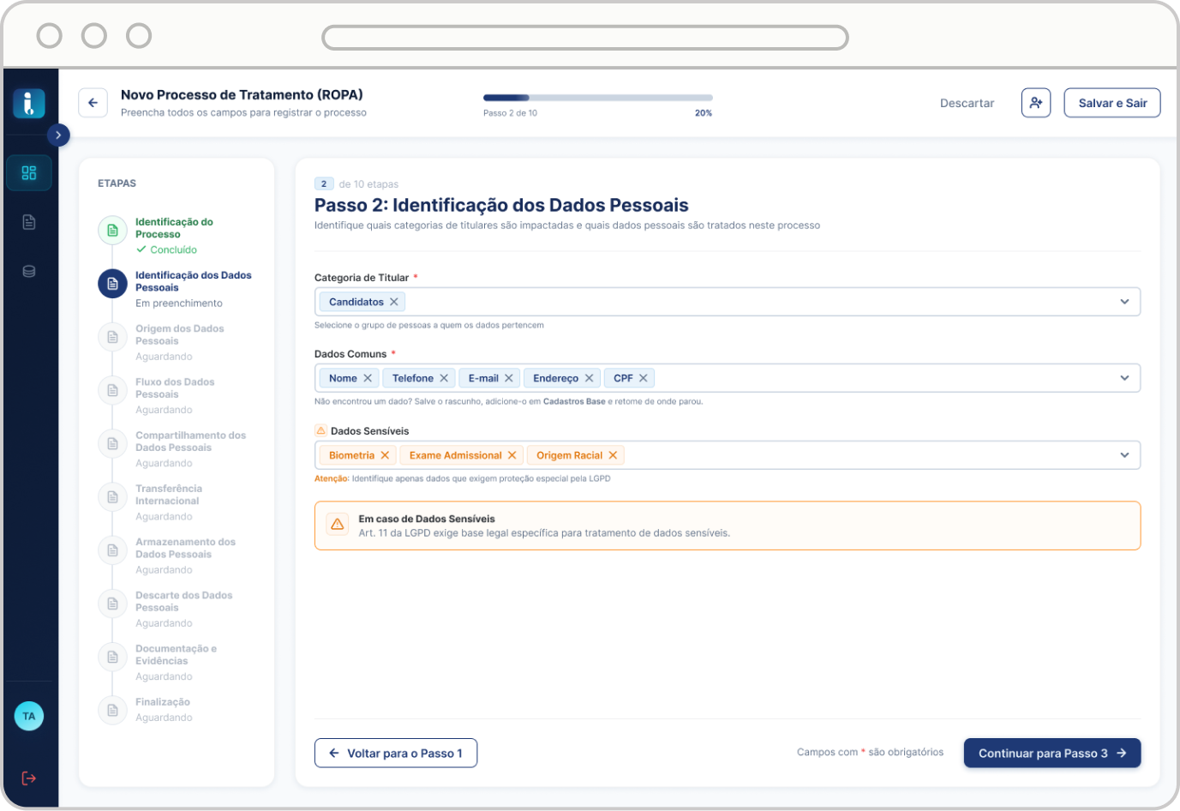1180x811 pixels.
Task: Click the add user icon button
Action: click(1036, 103)
